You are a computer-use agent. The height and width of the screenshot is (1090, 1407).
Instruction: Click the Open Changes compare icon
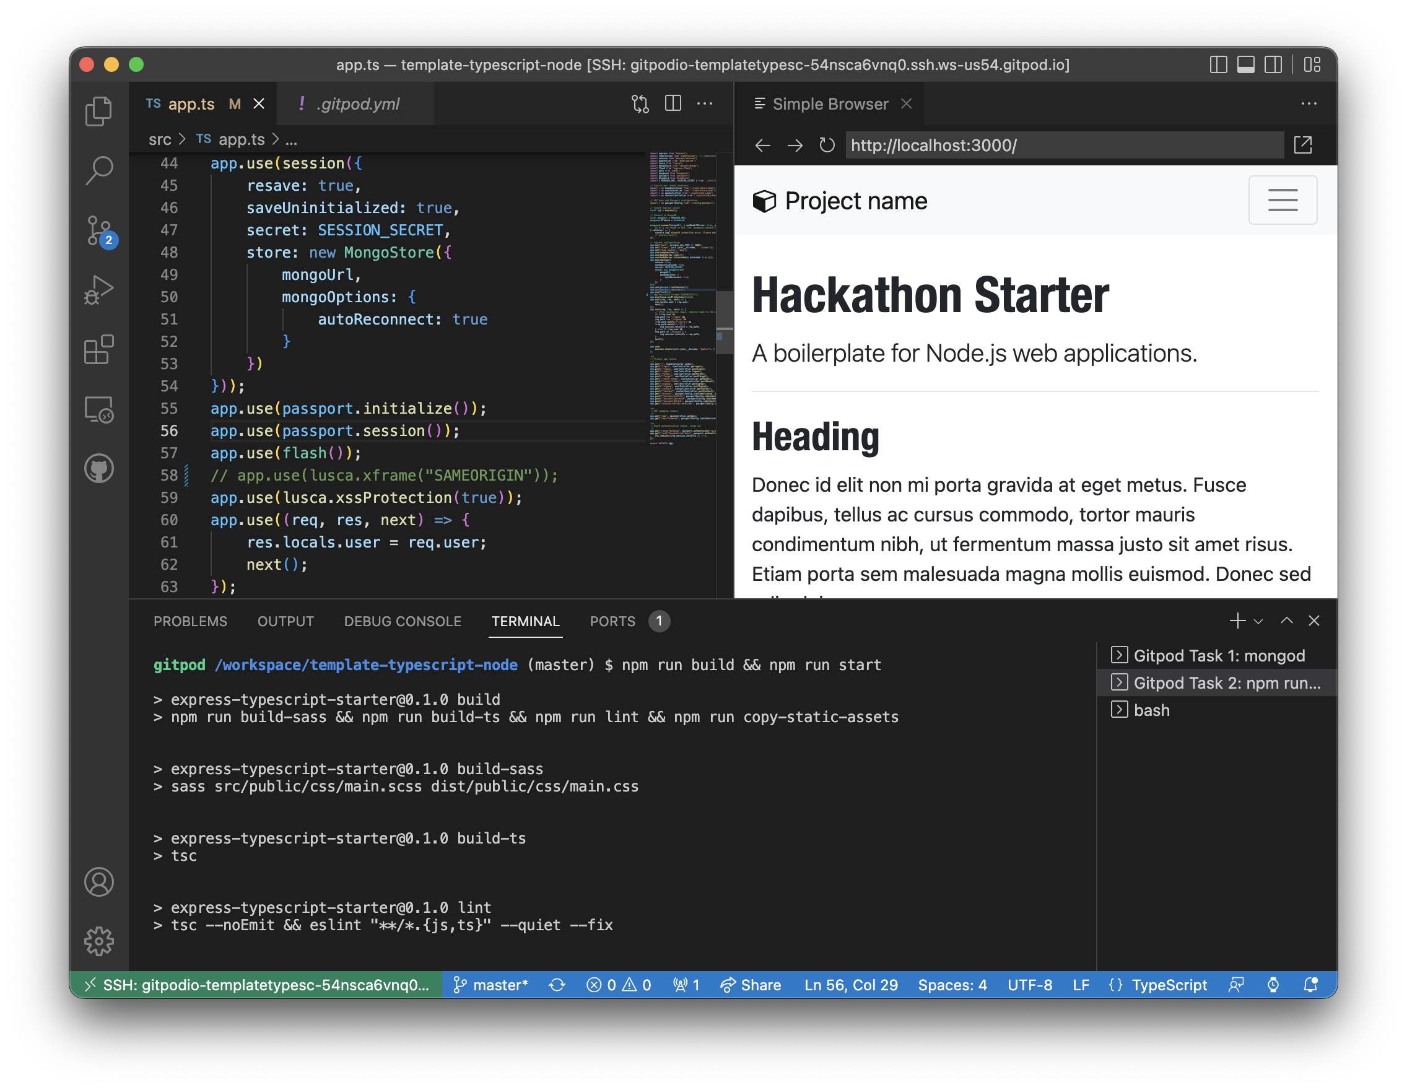[x=640, y=103]
